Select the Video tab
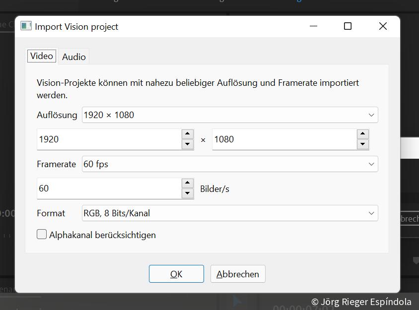This screenshot has height=310, width=419. pos(41,56)
